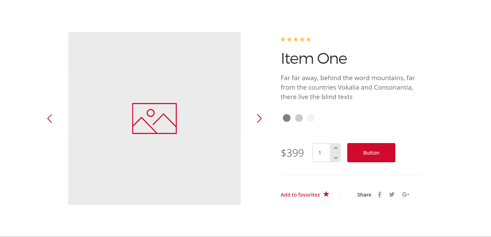Click the second yellow rating star
The width and height of the screenshot is (491, 237).
(x=289, y=39)
